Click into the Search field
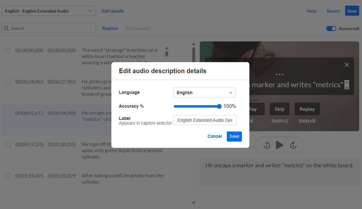362x209 pixels. coord(49,28)
